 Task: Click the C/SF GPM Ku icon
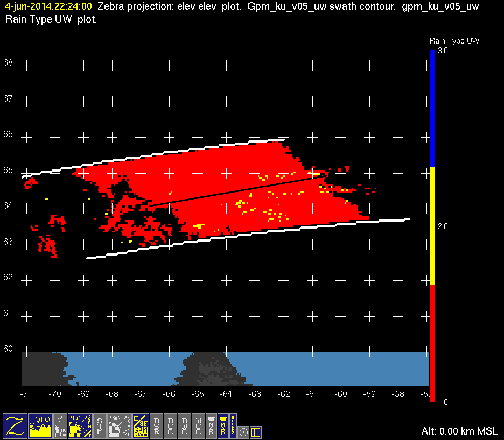tap(140, 425)
